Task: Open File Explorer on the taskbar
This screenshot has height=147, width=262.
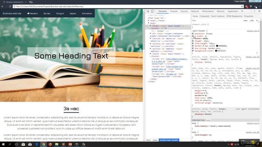Action: click(x=57, y=144)
